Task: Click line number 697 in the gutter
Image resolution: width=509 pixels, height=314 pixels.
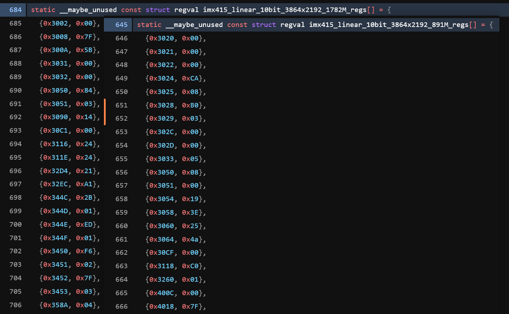Action: coord(16,184)
